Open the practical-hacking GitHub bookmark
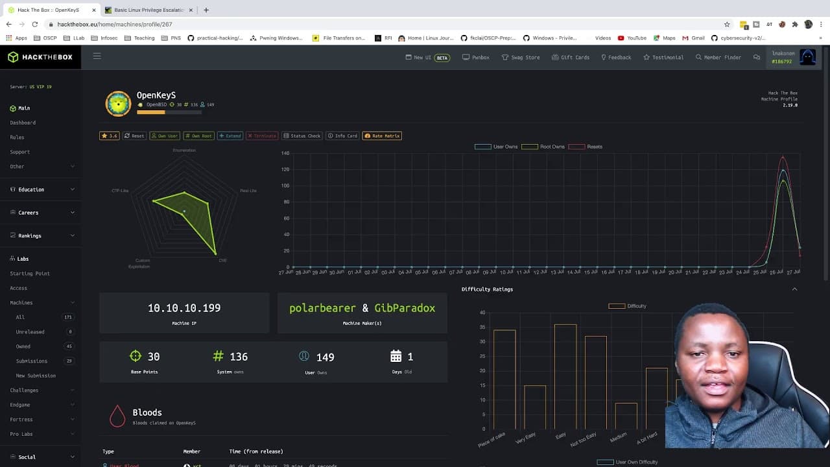The height and width of the screenshot is (467, 830). [x=215, y=38]
